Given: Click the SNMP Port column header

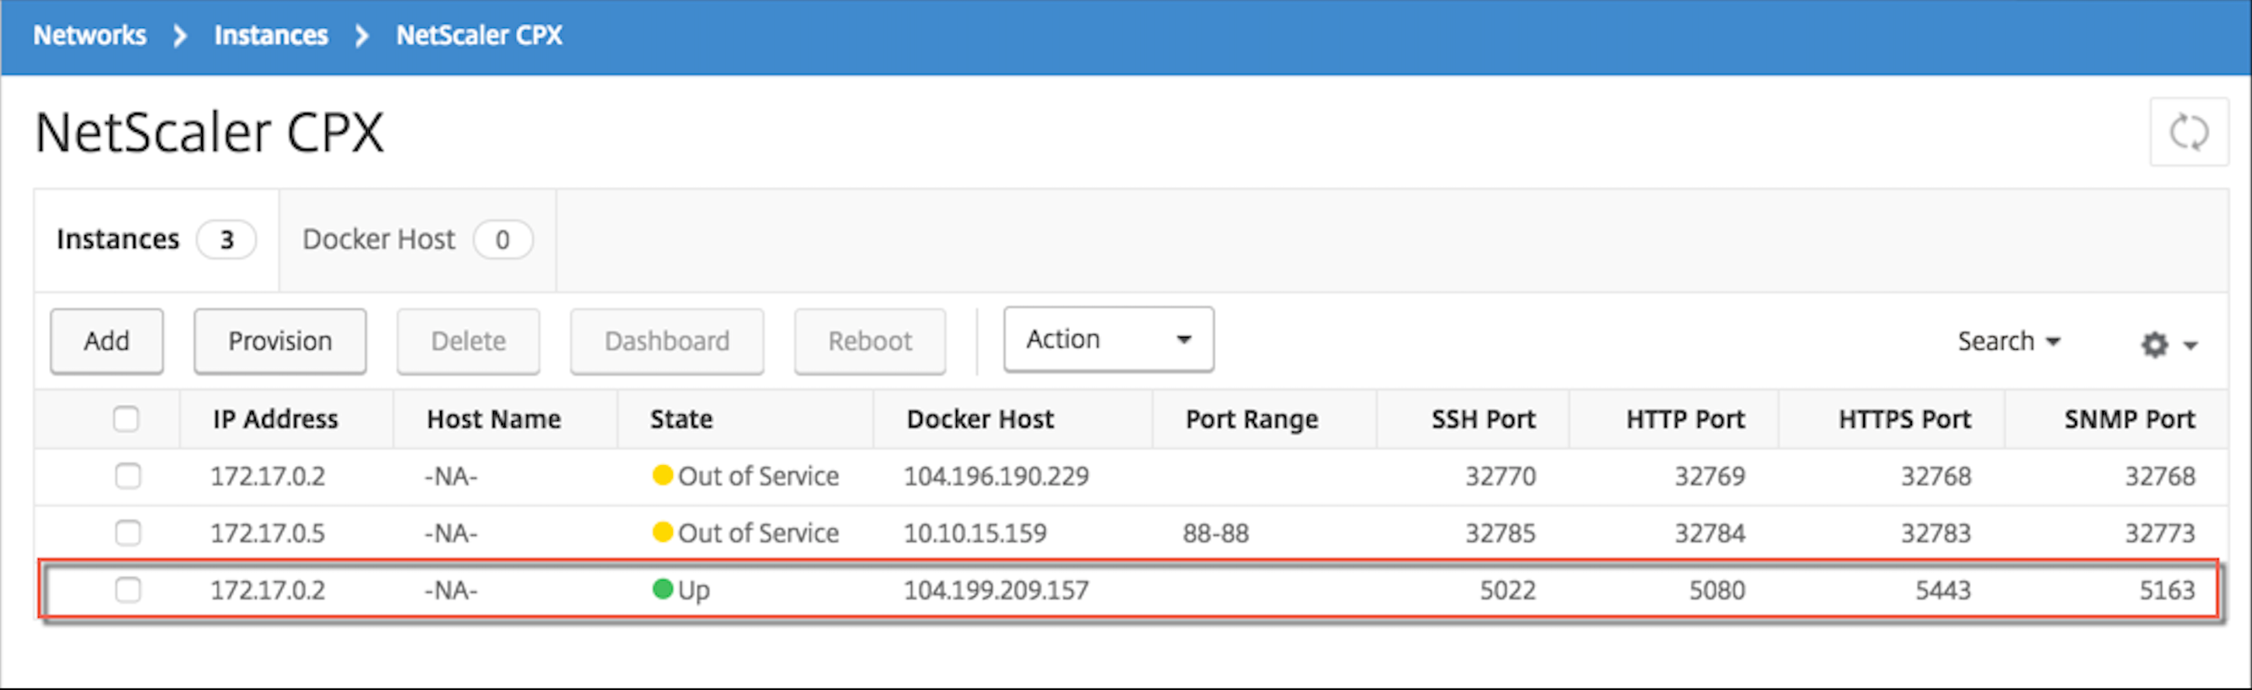Looking at the screenshot, I should point(2129,419).
